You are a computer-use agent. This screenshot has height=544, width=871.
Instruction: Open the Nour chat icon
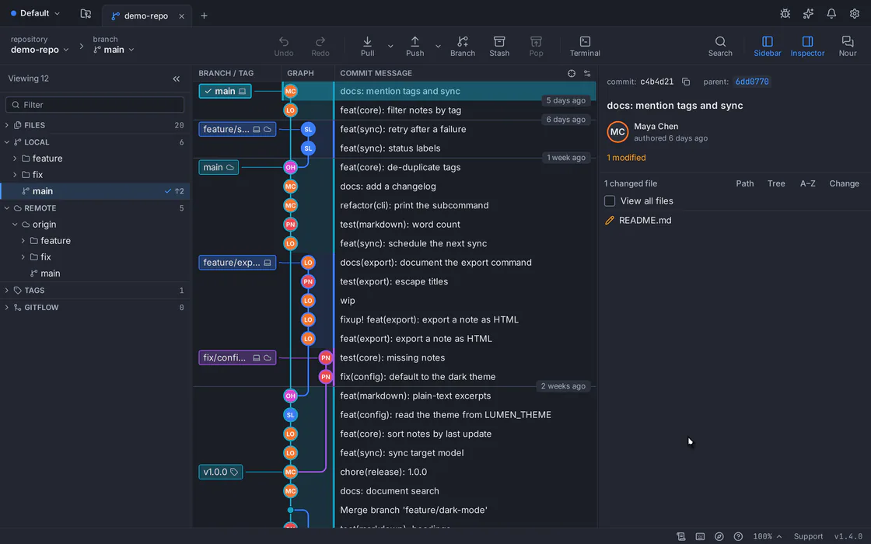pos(847,42)
